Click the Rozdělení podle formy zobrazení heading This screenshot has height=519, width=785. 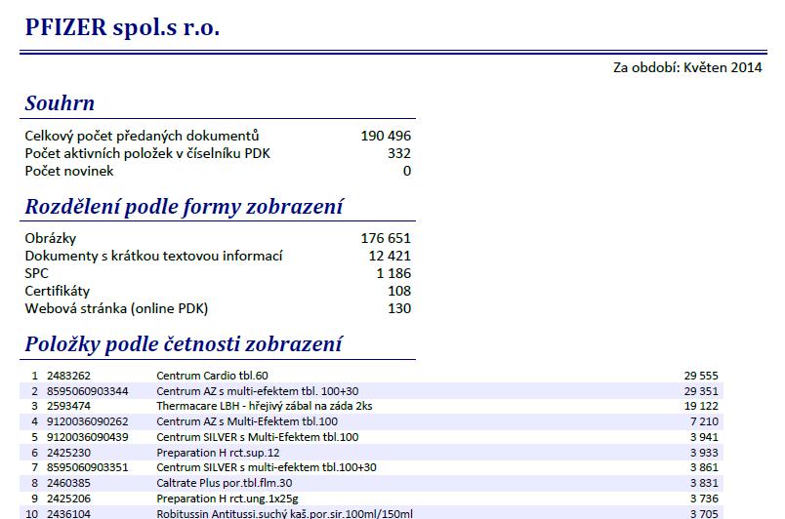point(184,207)
